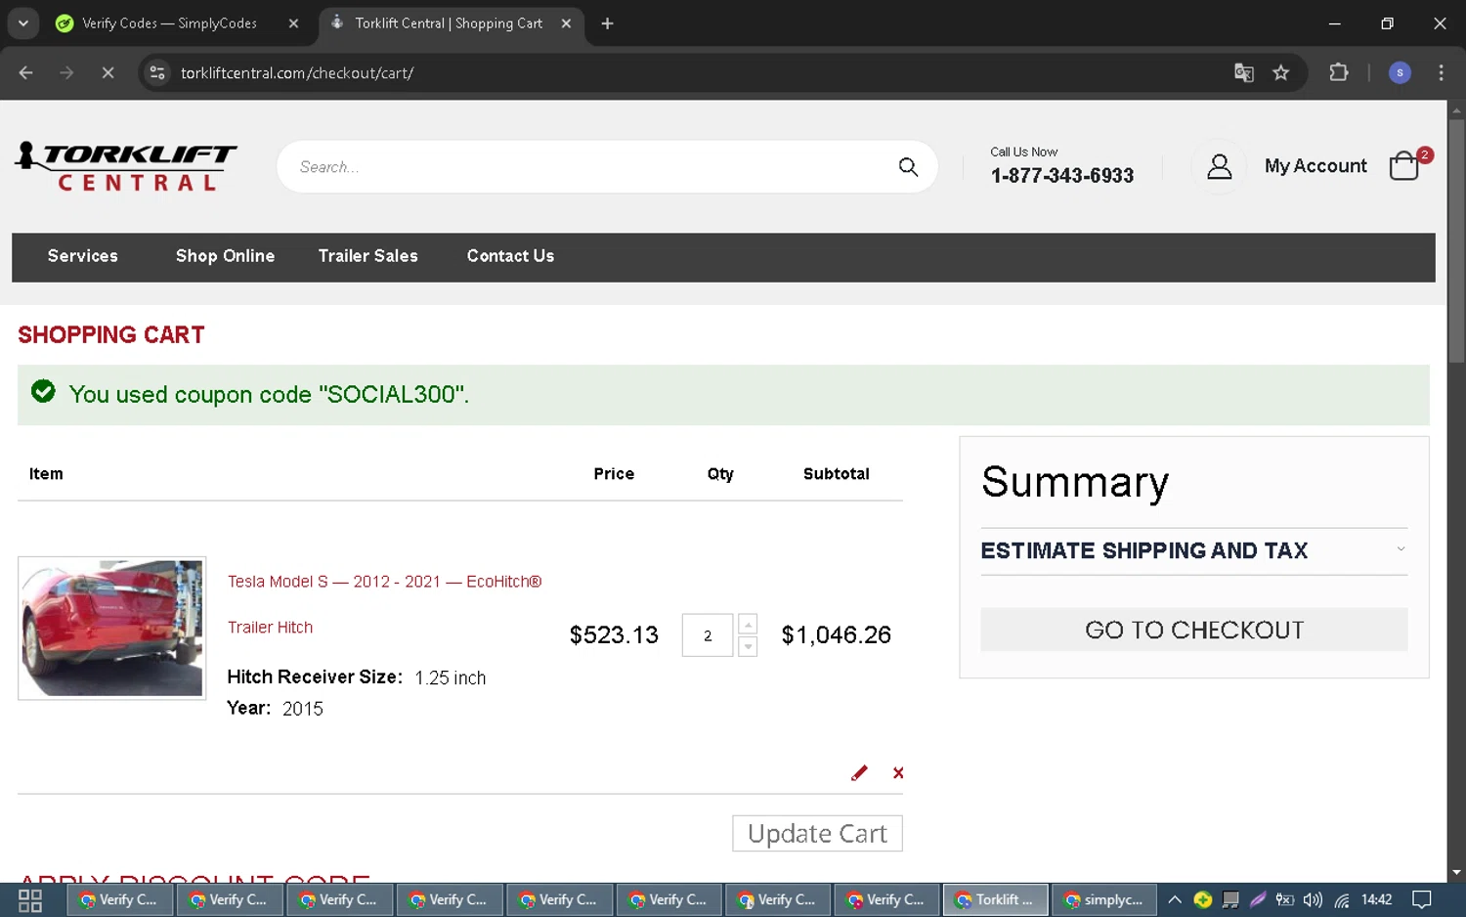Click the Update Cart button
The height and width of the screenshot is (917, 1466).
[x=817, y=834]
